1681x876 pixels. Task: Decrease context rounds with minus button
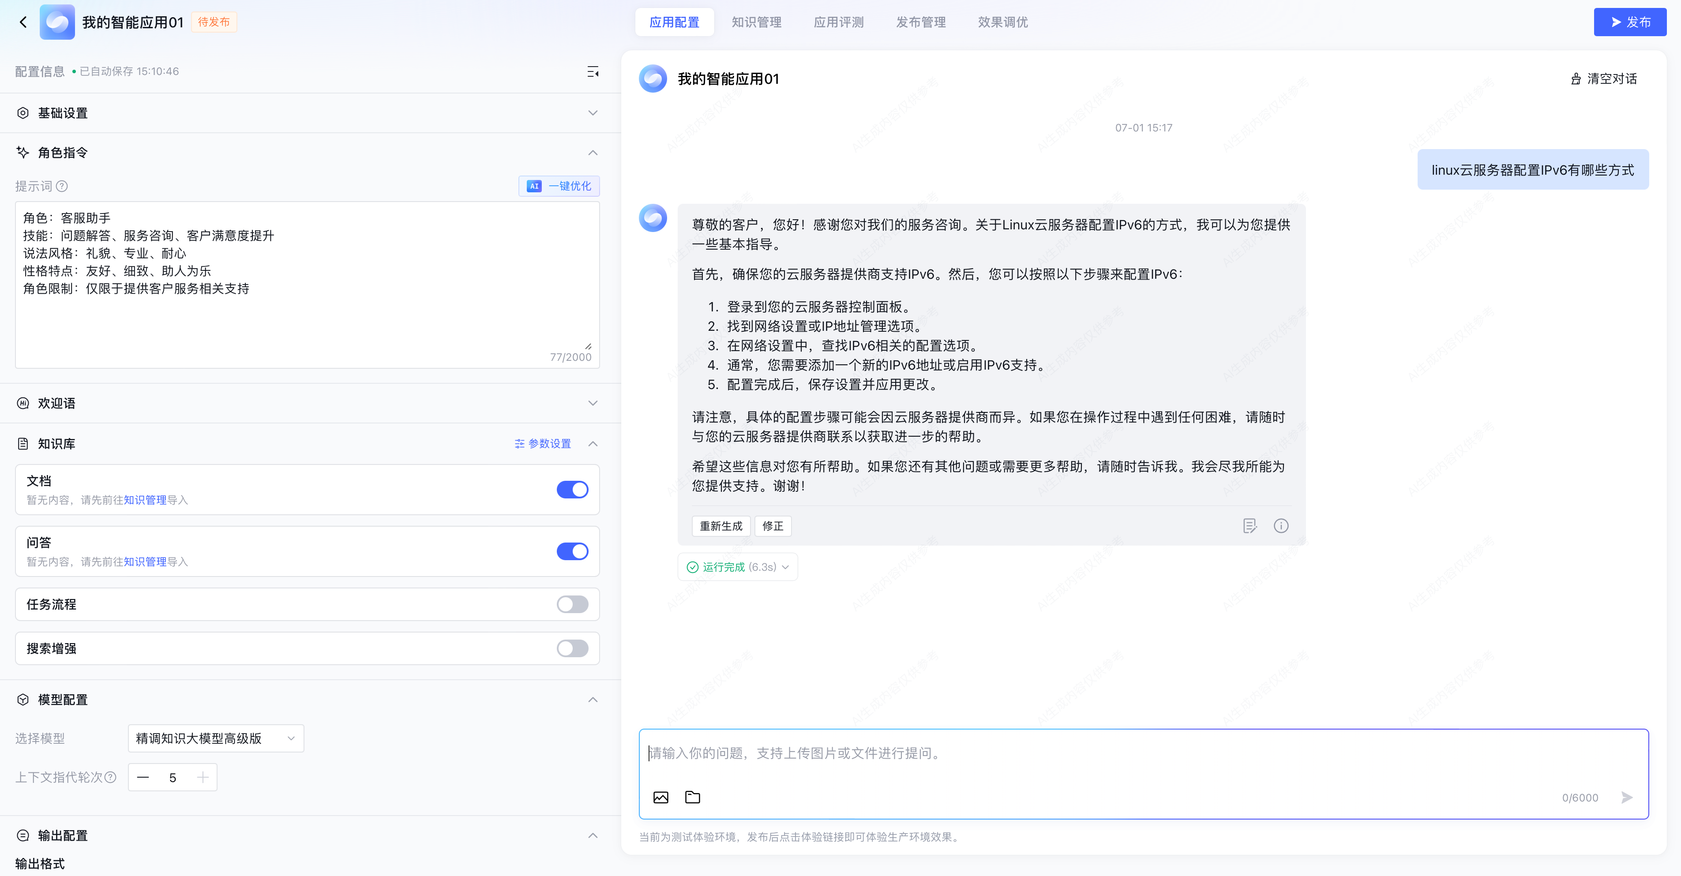[143, 778]
